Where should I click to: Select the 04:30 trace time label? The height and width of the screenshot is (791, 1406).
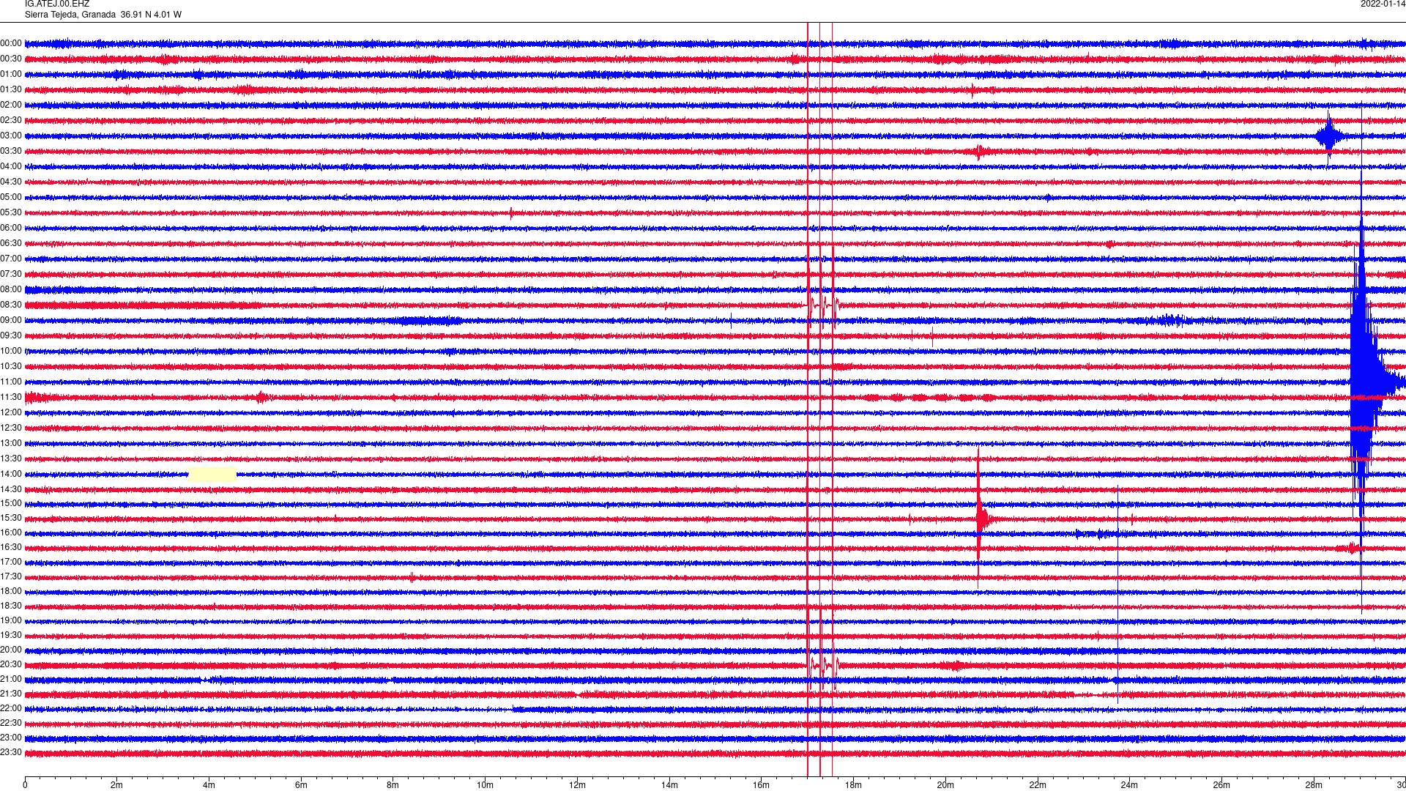11,182
